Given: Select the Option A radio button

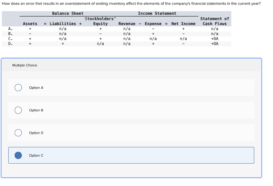Looking at the screenshot, I should click(x=18, y=87).
